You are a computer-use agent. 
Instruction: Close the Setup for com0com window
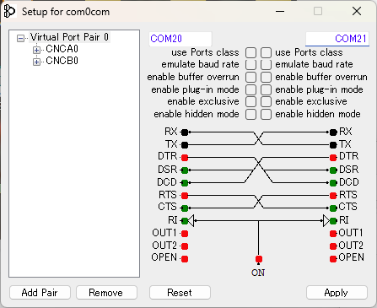click(x=357, y=12)
